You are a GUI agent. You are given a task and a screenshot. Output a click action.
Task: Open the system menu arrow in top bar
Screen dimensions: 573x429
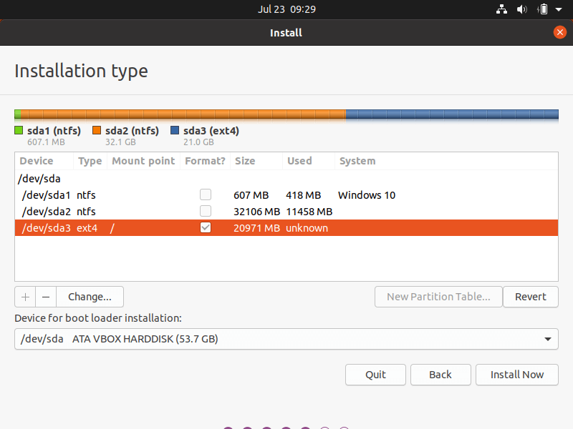[x=559, y=9]
